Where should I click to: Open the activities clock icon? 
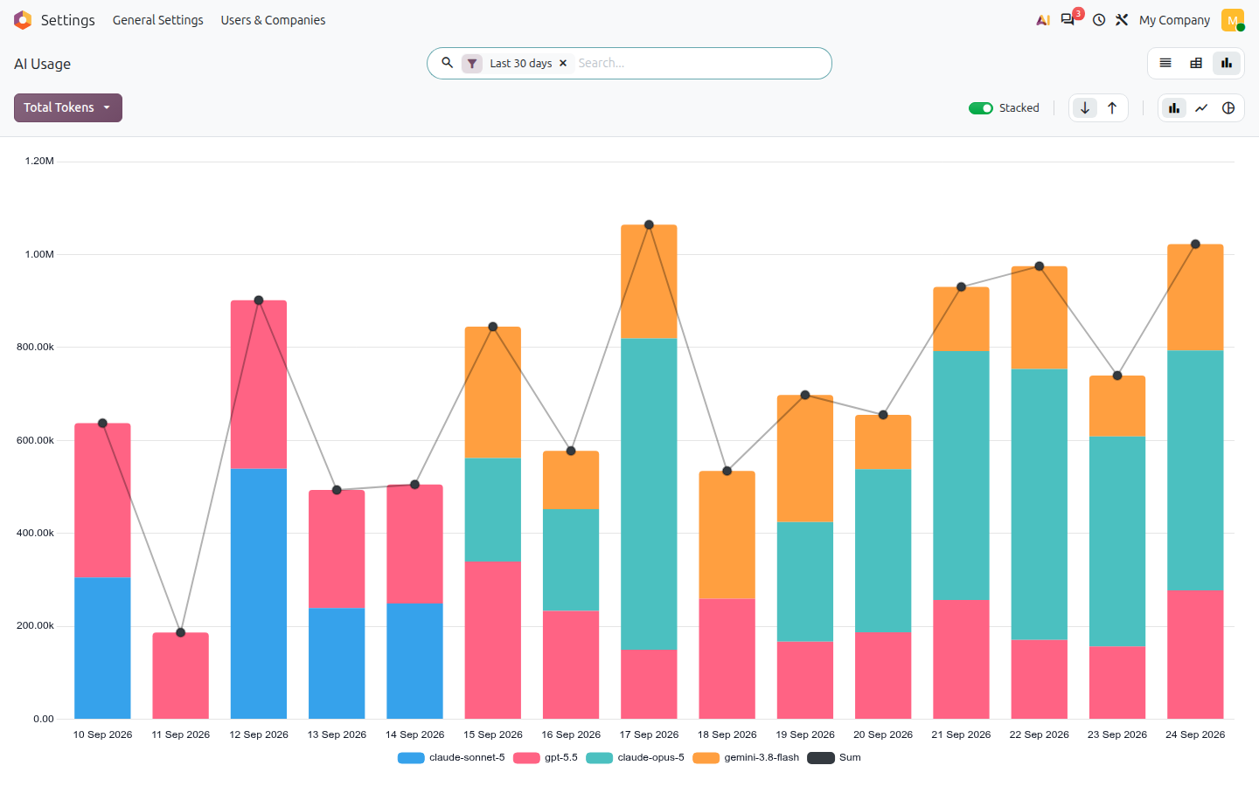click(1099, 20)
